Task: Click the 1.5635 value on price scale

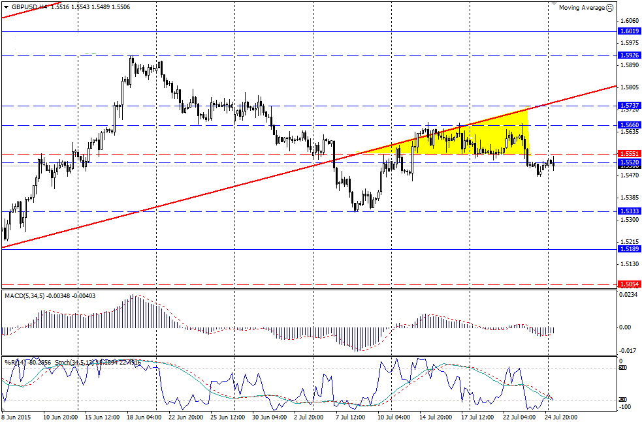Action: [630, 132]
